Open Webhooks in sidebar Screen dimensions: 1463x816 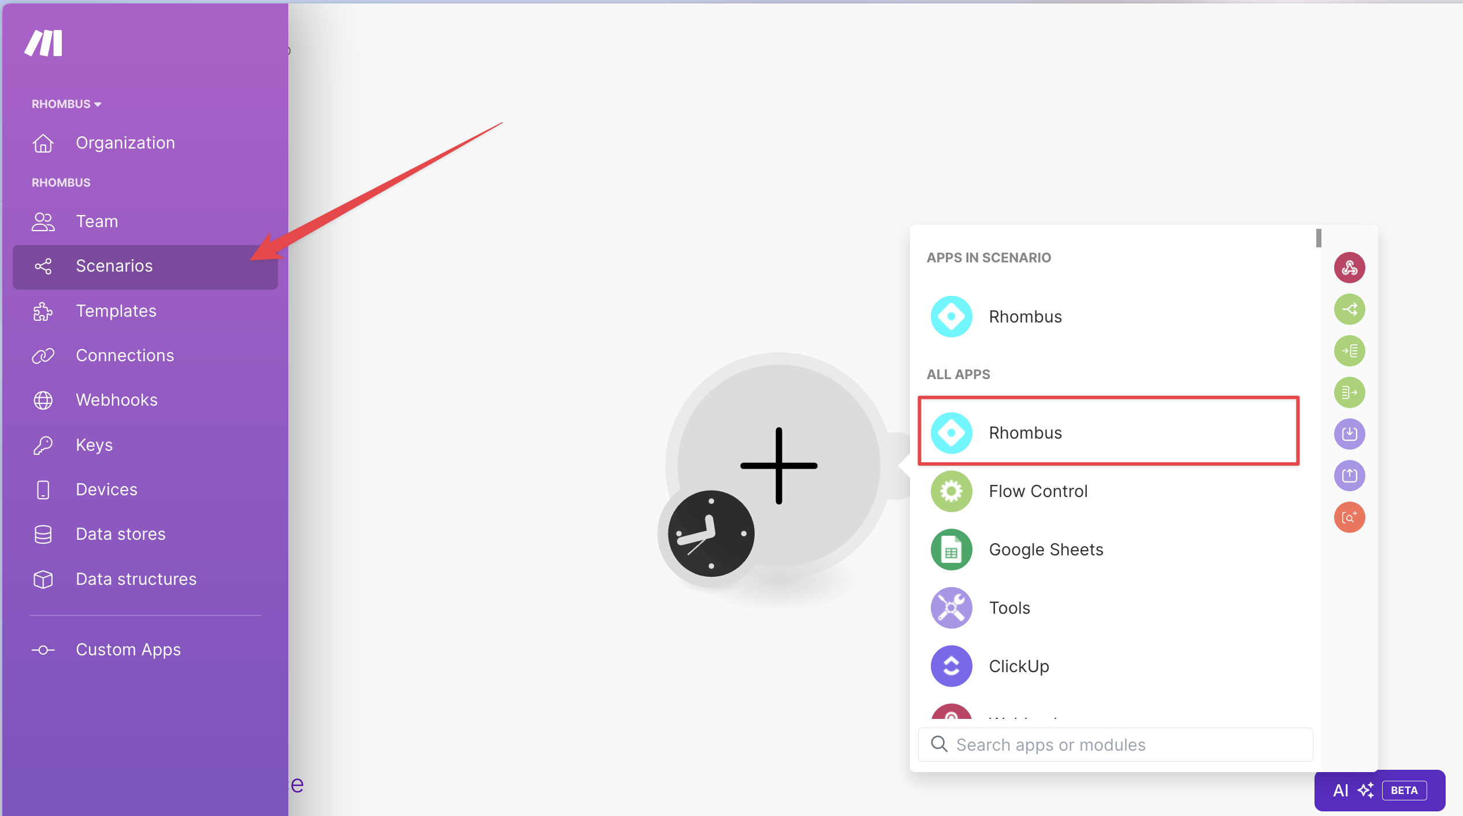[x=145, y=400]
